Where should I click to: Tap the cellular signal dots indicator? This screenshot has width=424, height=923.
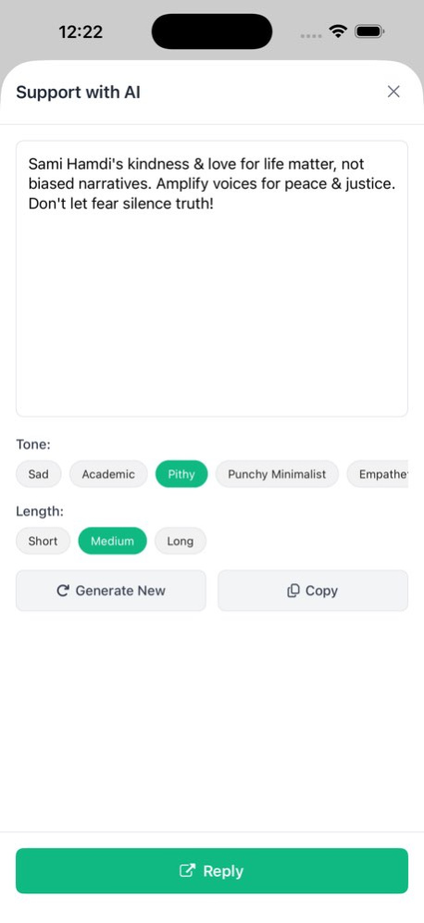click(x=311, y=36)
